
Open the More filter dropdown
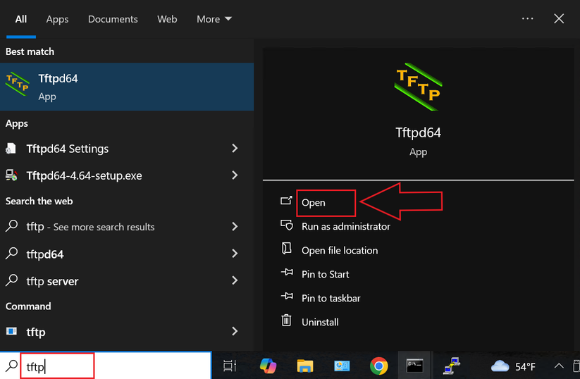pos(214,19)
